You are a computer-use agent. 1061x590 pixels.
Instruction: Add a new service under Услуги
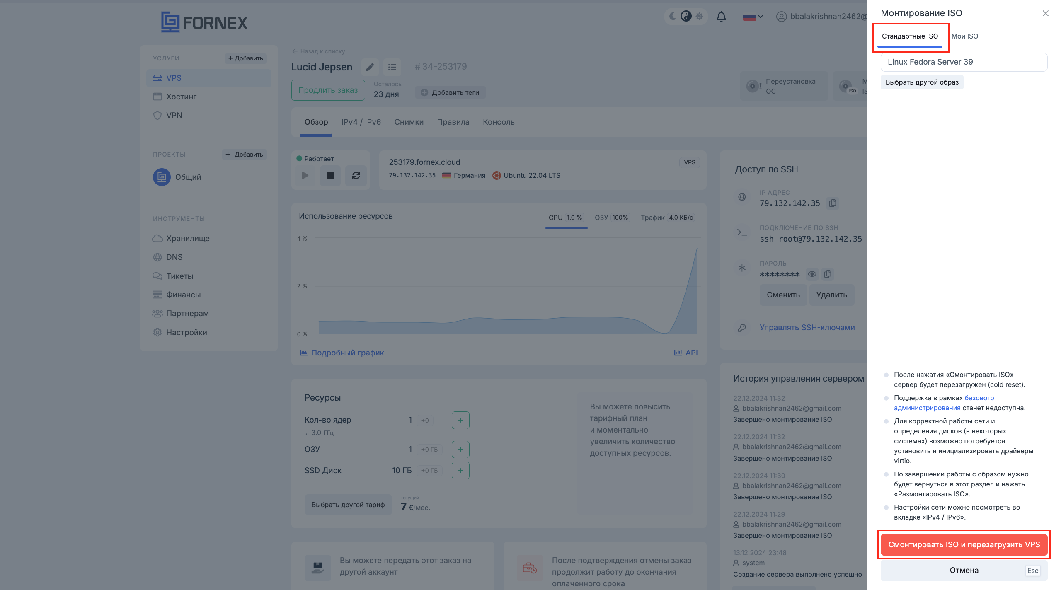245,58
